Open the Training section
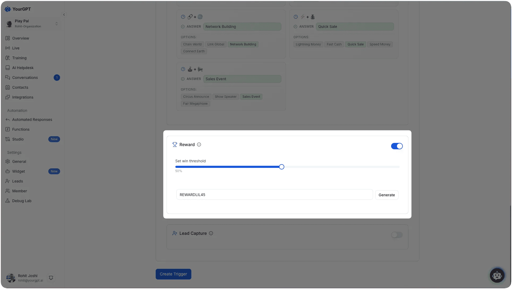The image size is (512, 289). click(19, 58)
